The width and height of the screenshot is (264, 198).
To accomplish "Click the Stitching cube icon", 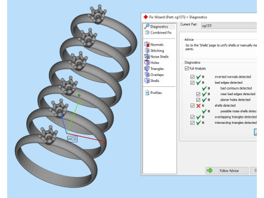I will 147,51.
